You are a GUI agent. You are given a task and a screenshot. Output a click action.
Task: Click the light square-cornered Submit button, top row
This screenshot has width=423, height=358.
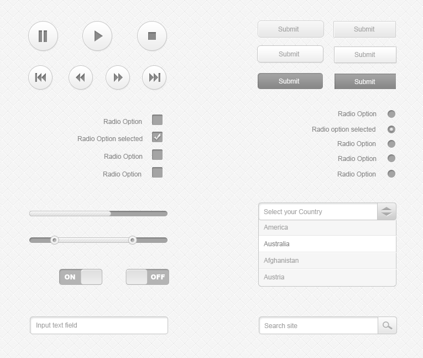tap(365, 29)
